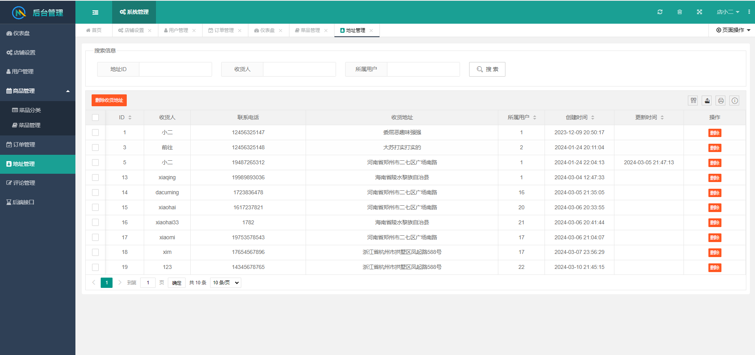The image size is (755, 355).
Task: Close the 仪表盘 tab
Action: coord(280,30)
